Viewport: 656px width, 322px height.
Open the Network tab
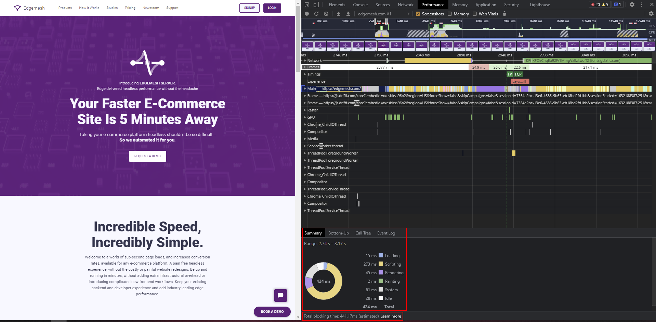point(406,5)
